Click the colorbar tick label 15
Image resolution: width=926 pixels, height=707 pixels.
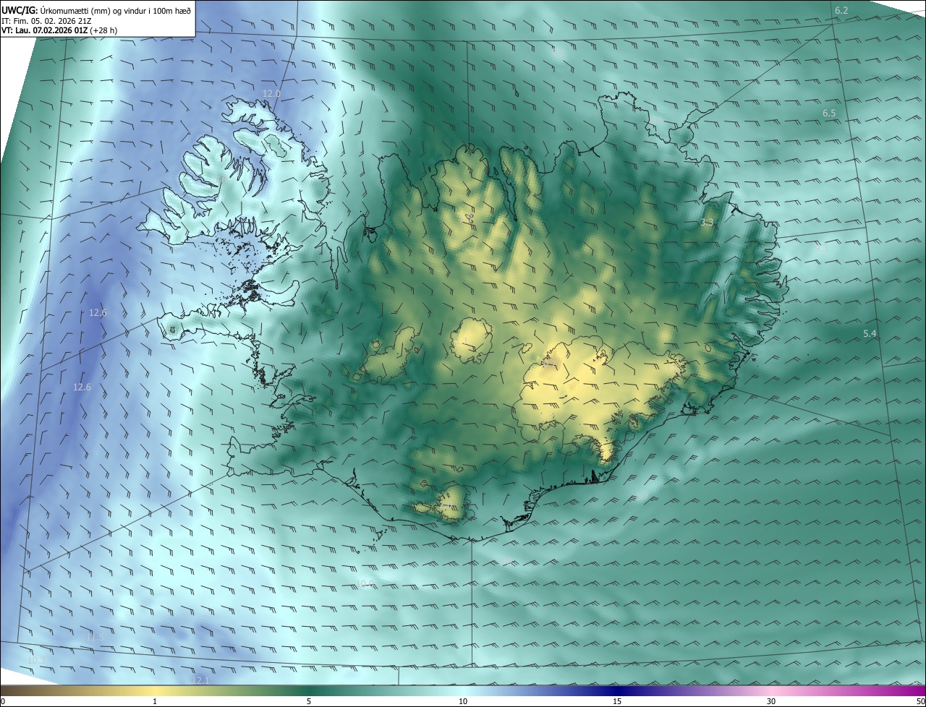pyautogui.click(x=617, y=701)
